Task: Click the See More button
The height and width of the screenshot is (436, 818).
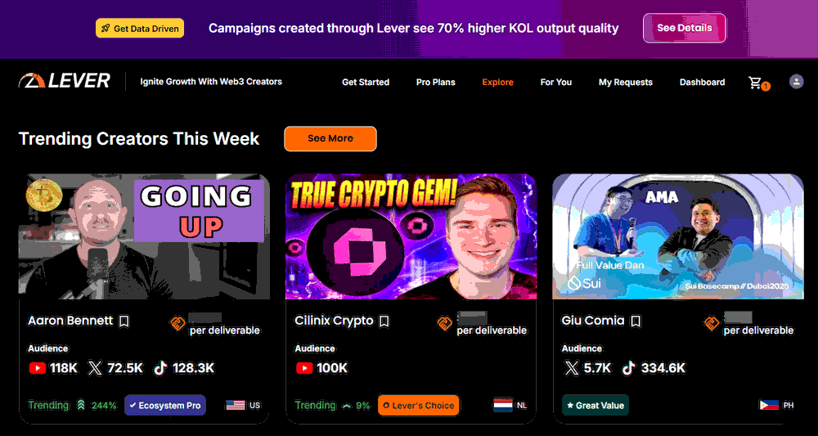Action: click(x=330, y=139)
